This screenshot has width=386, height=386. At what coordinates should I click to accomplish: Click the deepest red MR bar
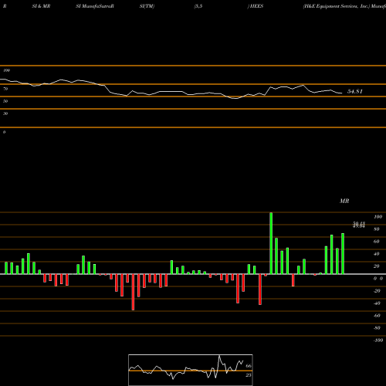[133, 292]
